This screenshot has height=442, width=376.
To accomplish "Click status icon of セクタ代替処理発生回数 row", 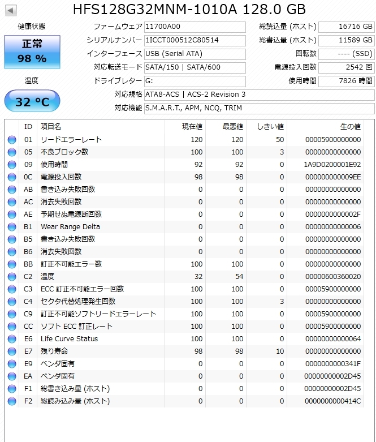I will (12, 302).
